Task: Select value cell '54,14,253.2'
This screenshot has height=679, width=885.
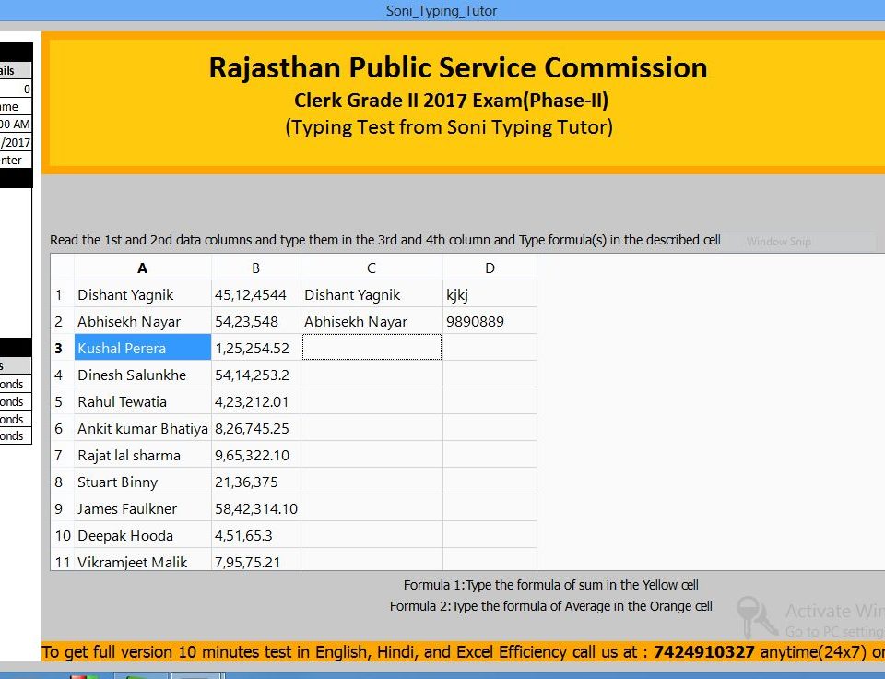Action: [256, 375]
